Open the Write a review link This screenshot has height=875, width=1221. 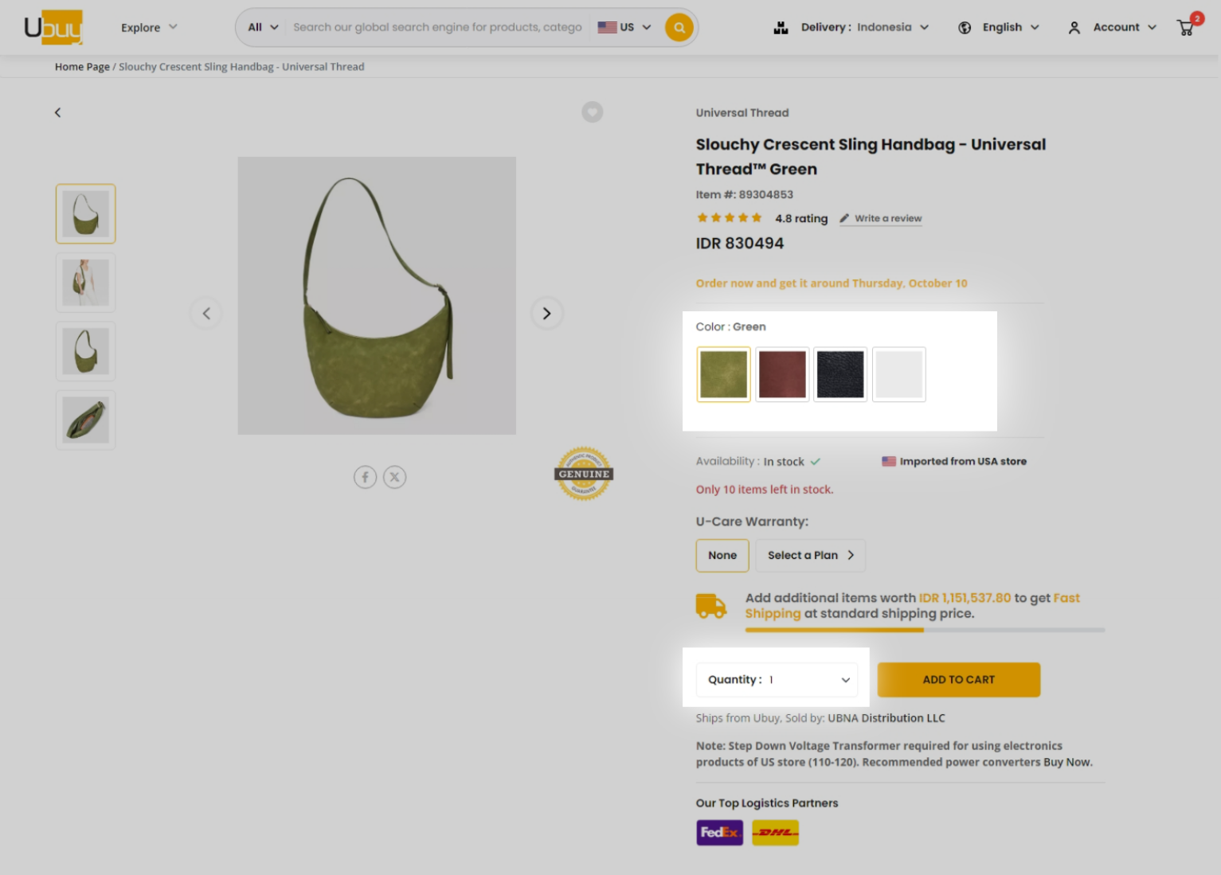click(x=886, y=218)
